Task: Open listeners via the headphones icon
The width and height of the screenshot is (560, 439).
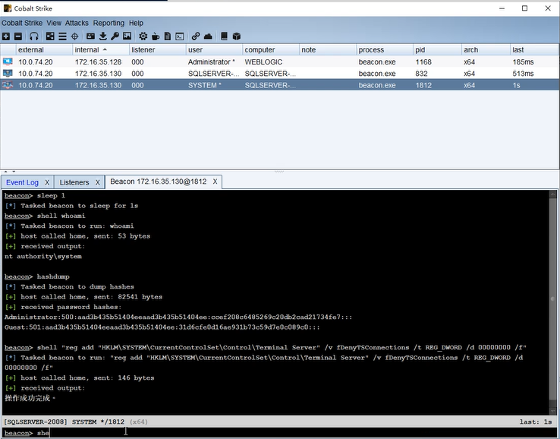Action: coord(34,36)
